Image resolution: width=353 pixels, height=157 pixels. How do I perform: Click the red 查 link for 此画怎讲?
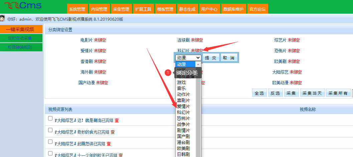(109, 144)
